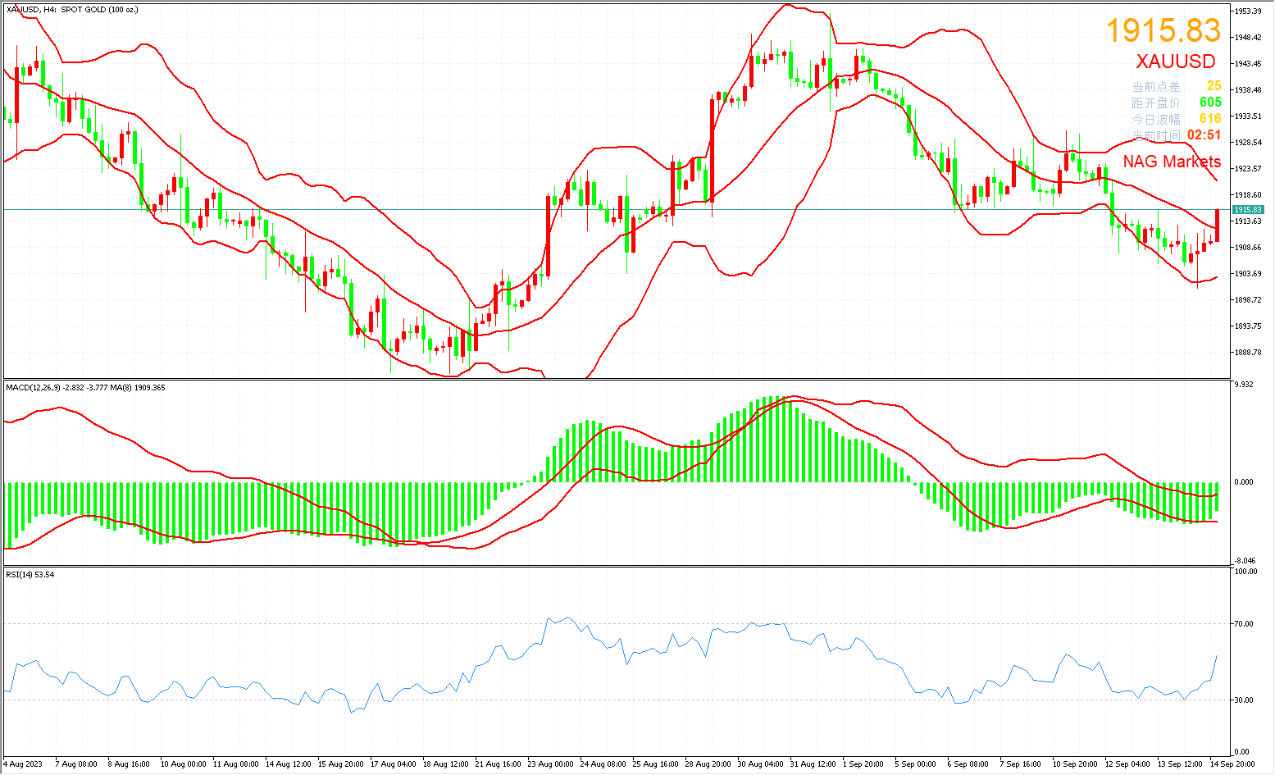Click the green value 605
Screen dimensions: 1275x775
(x=1210, y=103)
